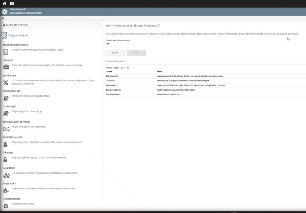Select the Rekisteritiedot heading
The width and height of the screenshot is (306, 213).
(x=11, y=199)
